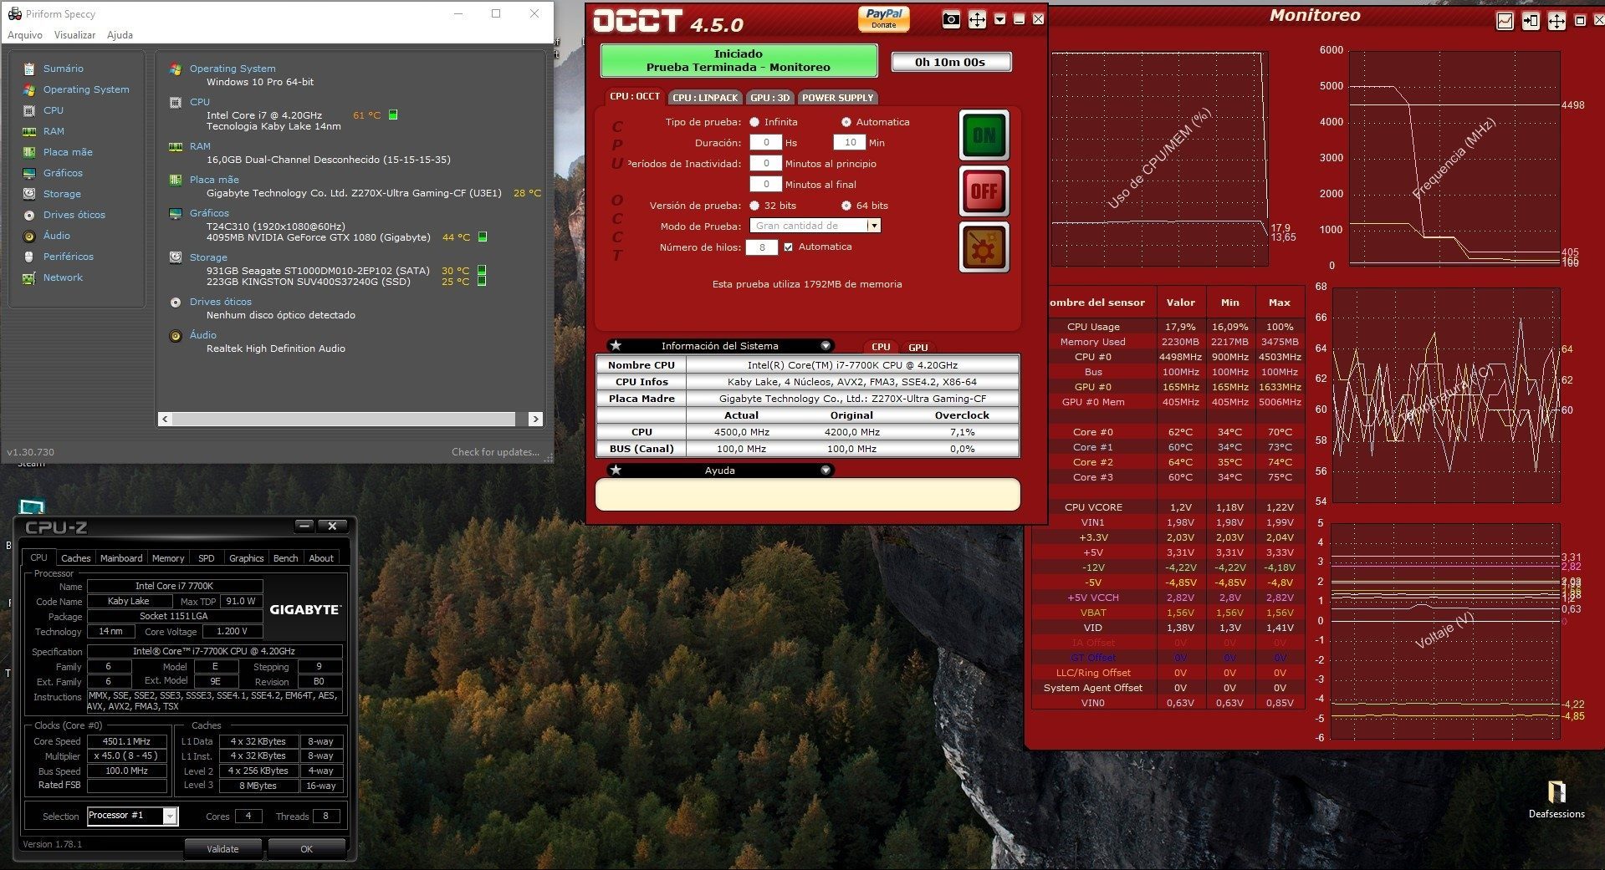Open the OCCT title bar dropdown arrow

coord(999,19)
